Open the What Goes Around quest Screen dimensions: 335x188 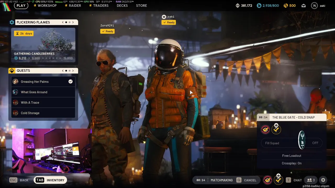[43, 92]
